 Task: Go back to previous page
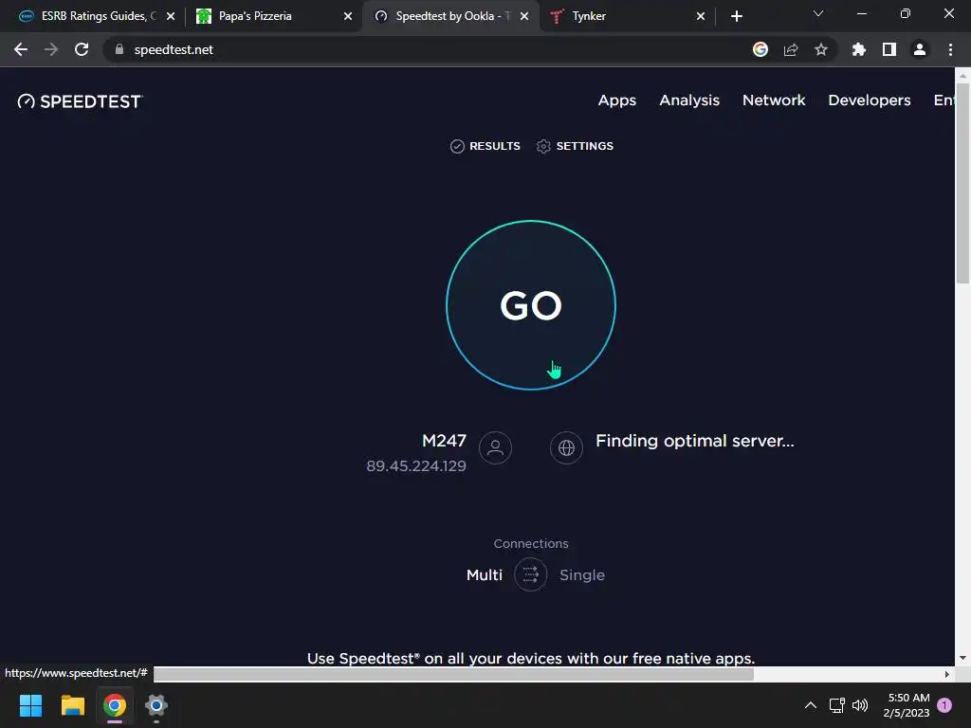[x=21, y=49]
